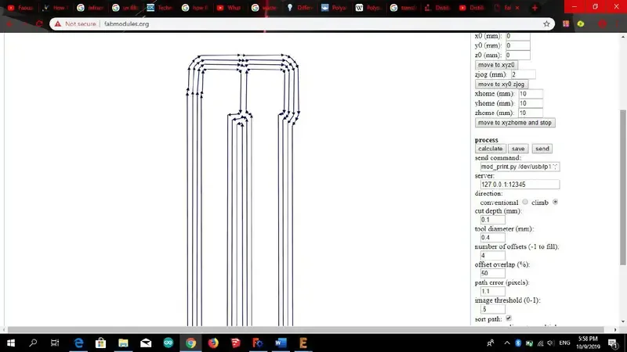Viewport: 627px width, 352px height.
Task: Click the path error (pixels) field
Action: (493, 291)
